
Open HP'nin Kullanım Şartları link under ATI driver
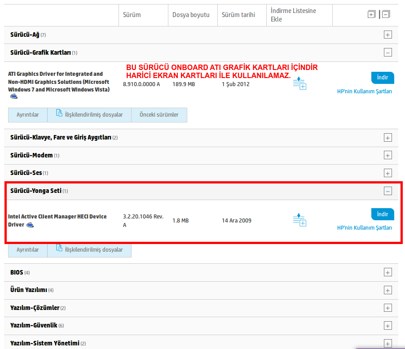coord(365,92)
